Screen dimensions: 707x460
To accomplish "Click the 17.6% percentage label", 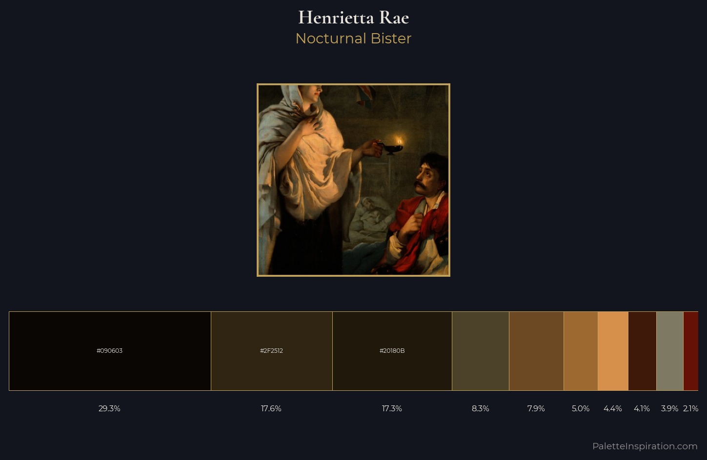I will [271, 408].
